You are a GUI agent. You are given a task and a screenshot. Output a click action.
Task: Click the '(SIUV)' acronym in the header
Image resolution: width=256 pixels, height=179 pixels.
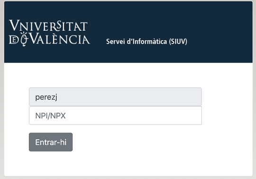coord(178,42)
